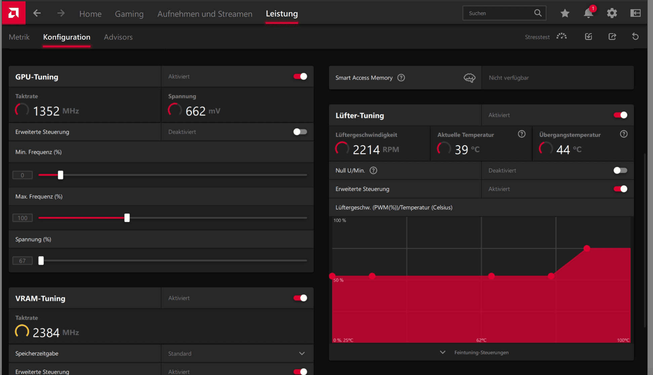Enable GPU Erweiterte Steuerung switch
Screen dimensions: 653x375
pyautogui.click(x=300, y=132)
